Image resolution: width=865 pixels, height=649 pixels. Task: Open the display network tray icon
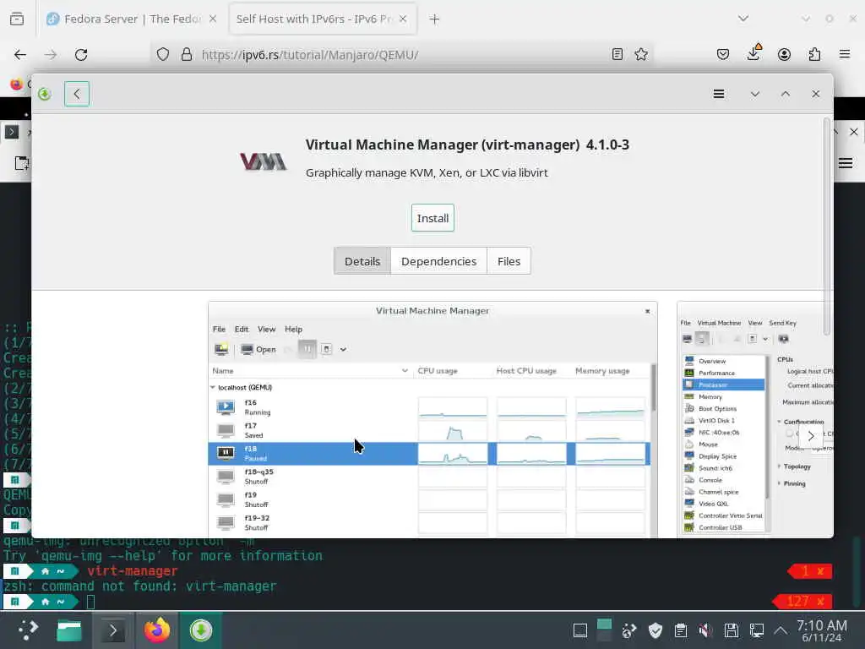(756, 630)
